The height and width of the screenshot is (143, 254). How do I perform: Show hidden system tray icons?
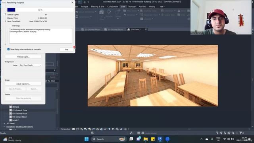[x=201, y=139]
